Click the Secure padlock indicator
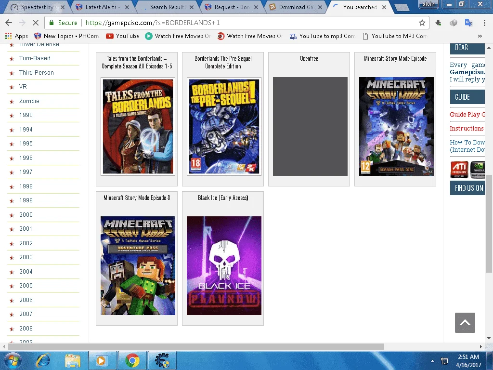This screenshot has height=370, width=493. [63, 23]
